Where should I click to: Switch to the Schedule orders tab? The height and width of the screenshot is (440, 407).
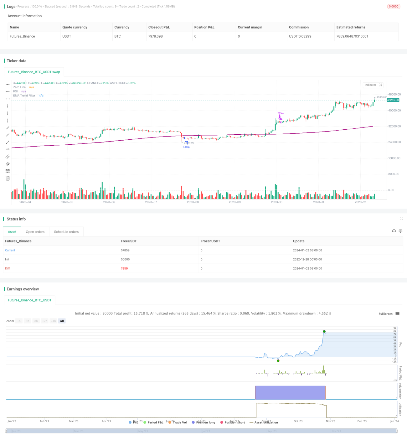pyautogui.click(x=66, y=232)
